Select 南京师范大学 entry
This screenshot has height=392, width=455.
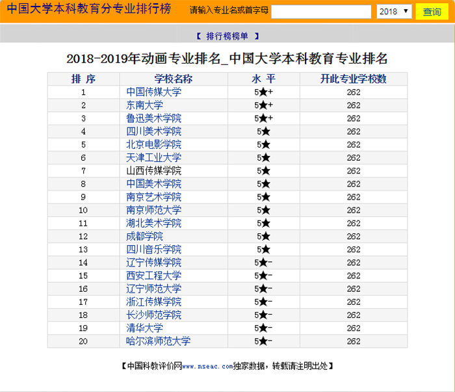(153, 210)
